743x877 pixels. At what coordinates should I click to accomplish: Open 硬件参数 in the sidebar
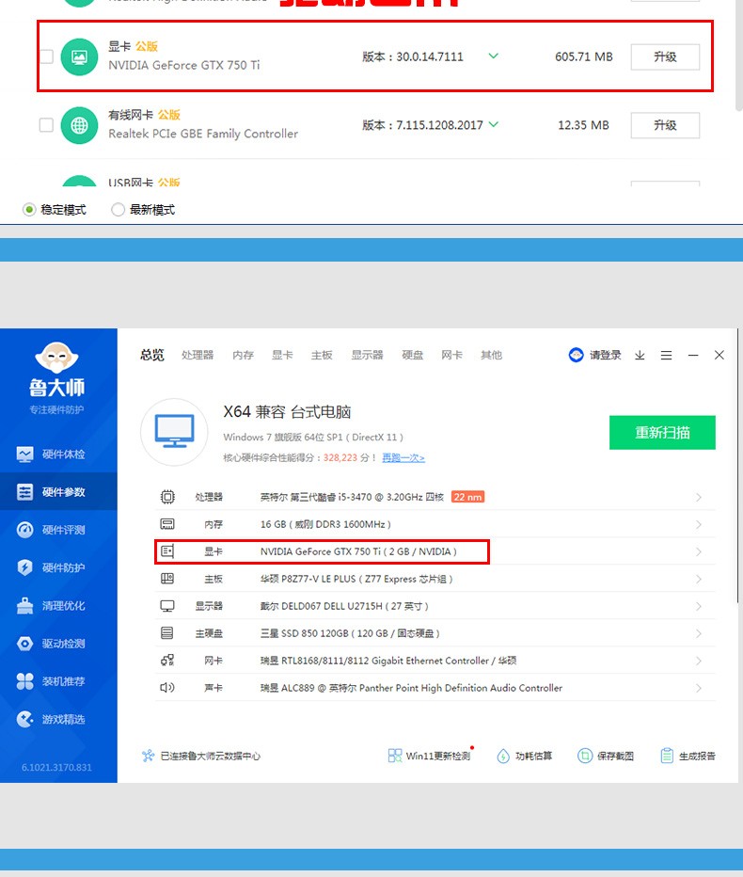click(x=58, y=491)
